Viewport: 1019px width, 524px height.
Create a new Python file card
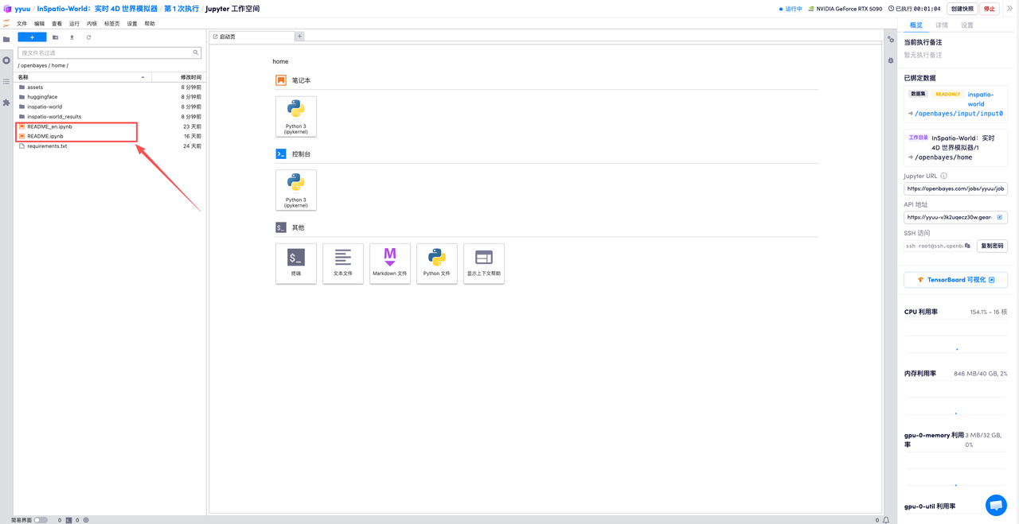437,263
